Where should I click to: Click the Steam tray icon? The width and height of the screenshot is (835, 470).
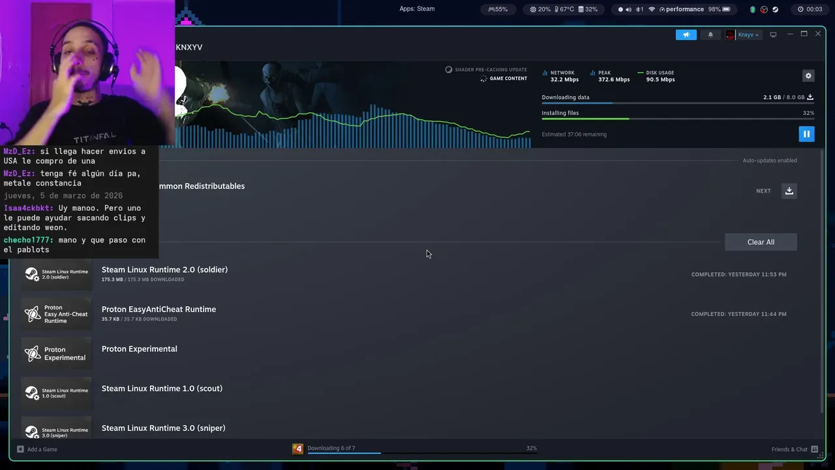(x=775, y=9)
